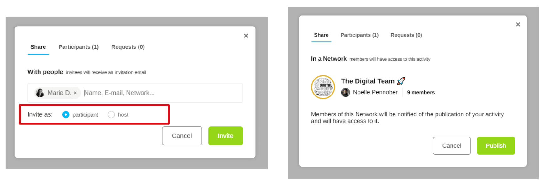Switch to Share tab in right dialog
The width and height of the screenshot is (544, 185).
(321, 35)
